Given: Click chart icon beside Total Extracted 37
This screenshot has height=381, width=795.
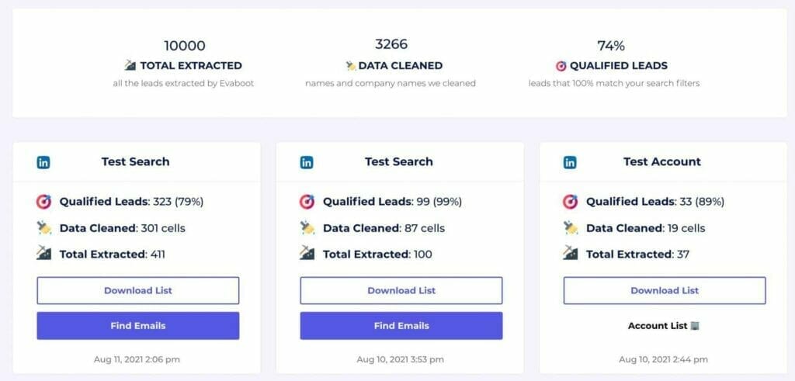Looking at the screenshot, I should point(571,254).
